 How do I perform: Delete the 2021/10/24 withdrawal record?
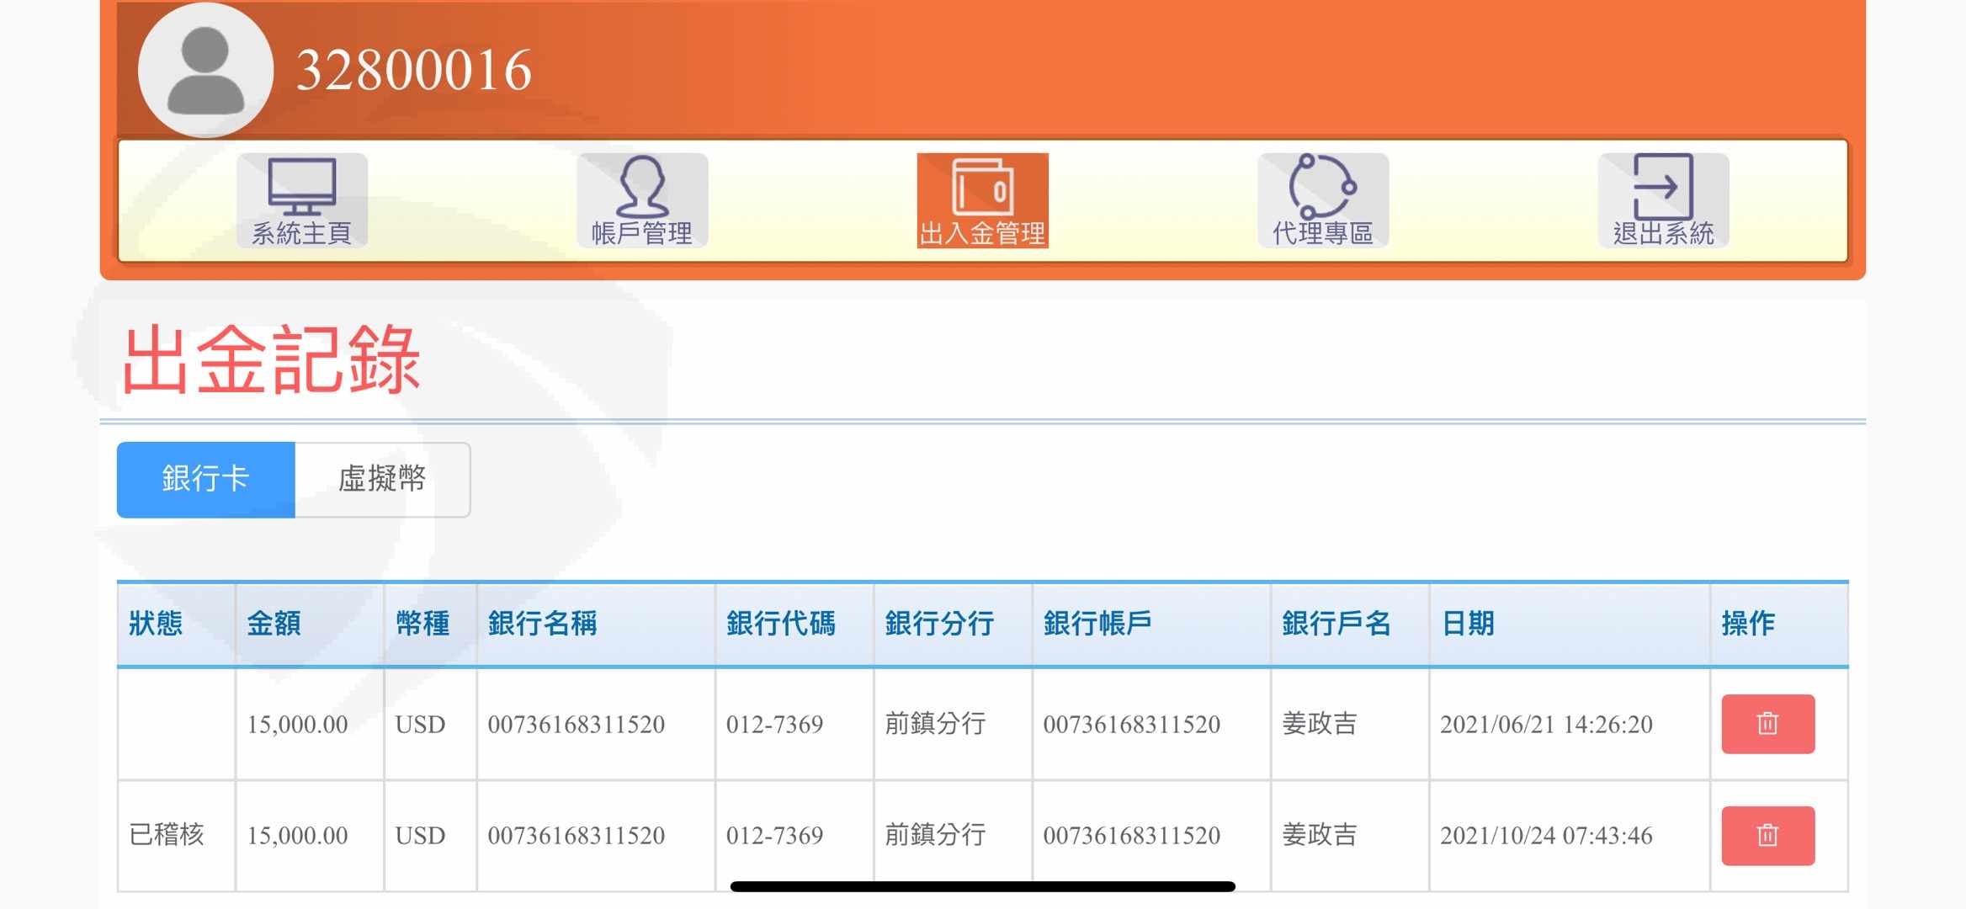[1767, 836]
